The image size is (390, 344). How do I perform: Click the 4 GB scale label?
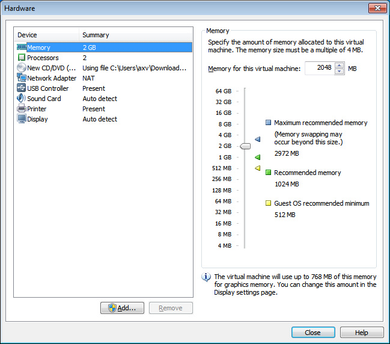pyautogui.click(x=225, y=135)
